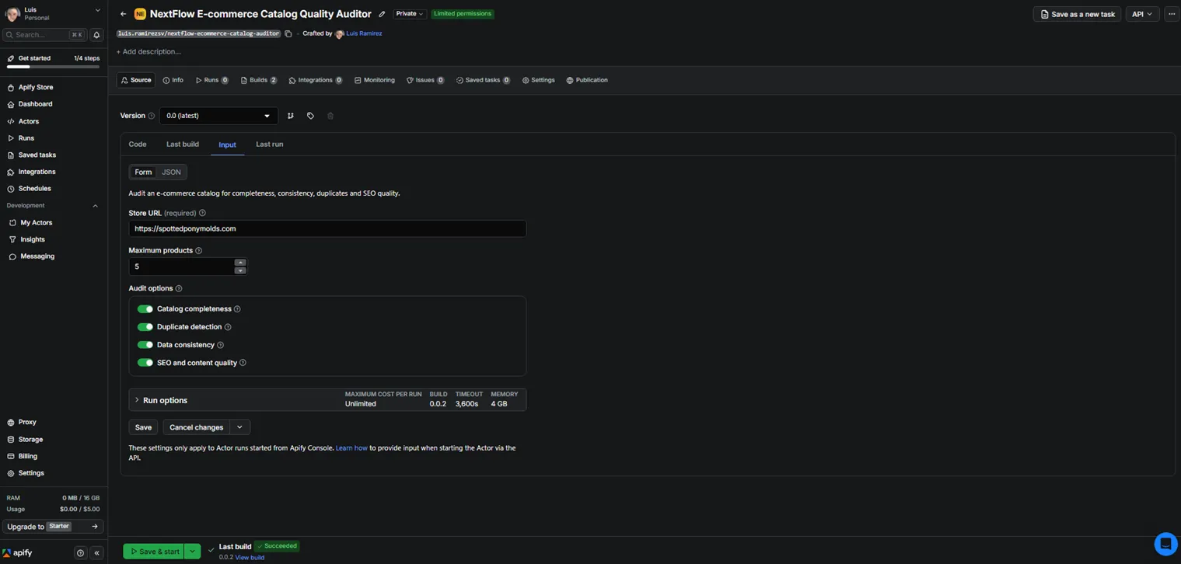Decrease Maximum products with down stepper
Image resolution: width=1181 pixels, height=564 pixels.
[x=240, y=270]
